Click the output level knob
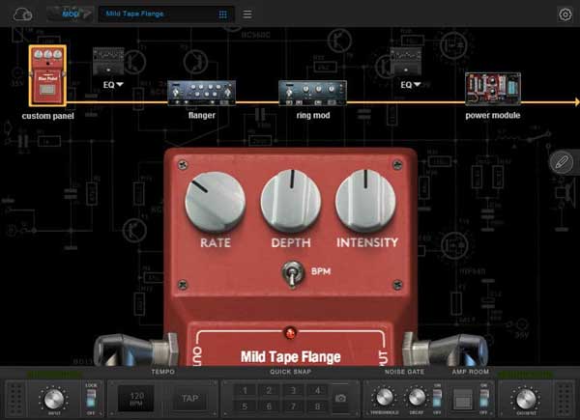Screen dimensions: 580x420 pyautogui.click(x=526, y=399)
